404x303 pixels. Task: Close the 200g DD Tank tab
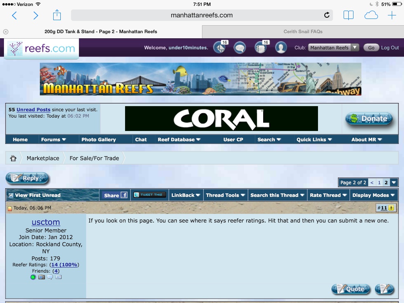(6, 32)
